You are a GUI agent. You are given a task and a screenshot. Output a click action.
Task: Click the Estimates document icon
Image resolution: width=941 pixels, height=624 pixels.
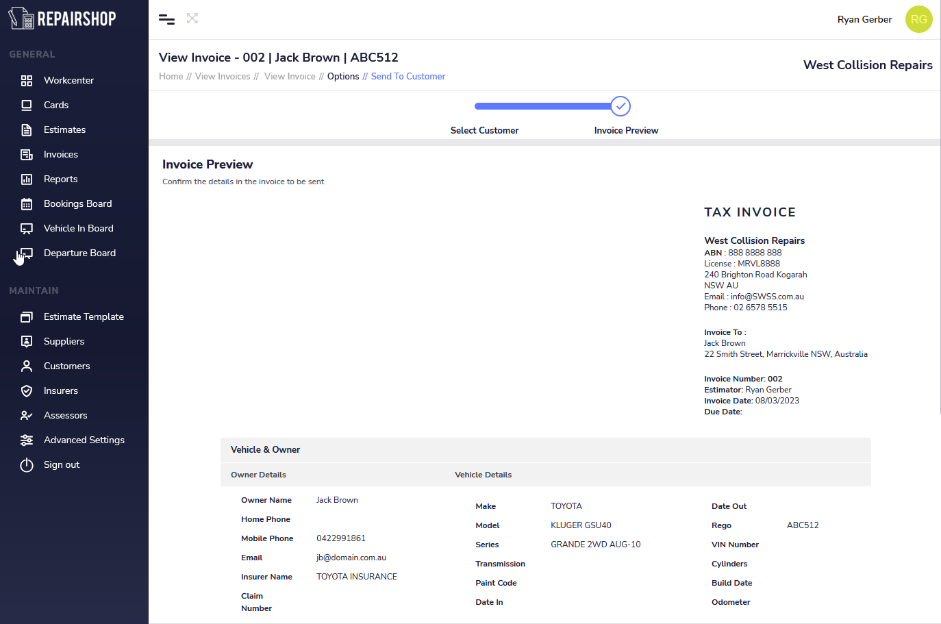(x=27, y=130)
